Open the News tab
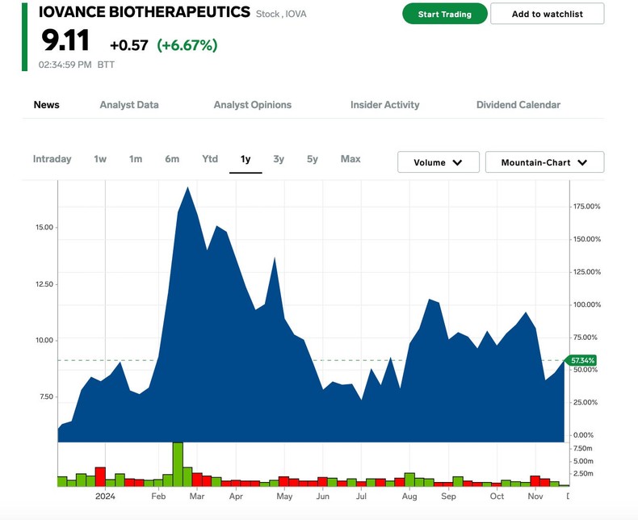Image resolution: width=638 pixels, height=520 pixels. point(46,105)
